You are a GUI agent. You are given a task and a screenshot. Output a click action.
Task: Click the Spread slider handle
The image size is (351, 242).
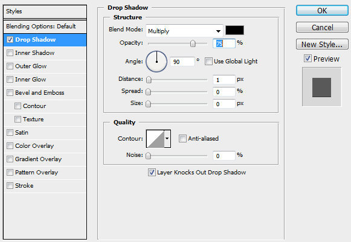point(148,92)
